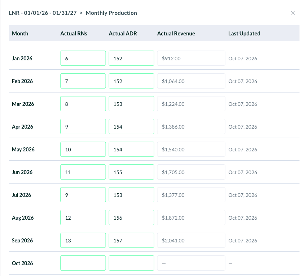This screenshot has width=308, height=276.
Task: Click Actual Revenue $1,705.00 field
Action: coord(191,172)
